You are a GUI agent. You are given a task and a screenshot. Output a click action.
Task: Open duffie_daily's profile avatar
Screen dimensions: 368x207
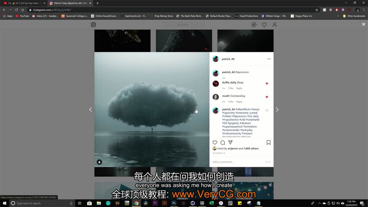click(216, 83)
